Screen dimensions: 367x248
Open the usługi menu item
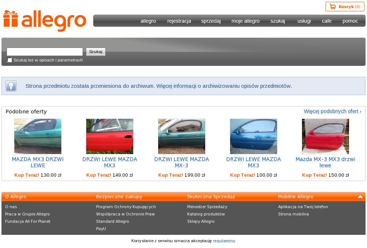[304, 21]
